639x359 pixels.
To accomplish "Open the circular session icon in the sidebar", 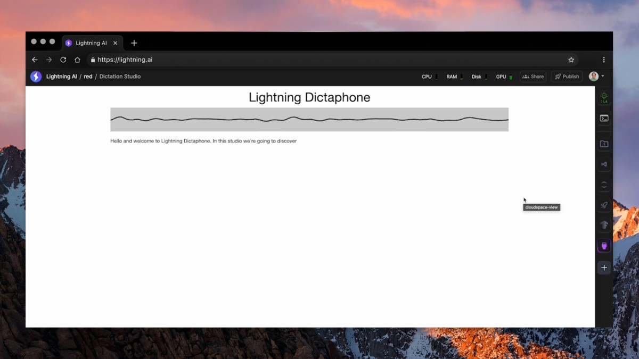I will click(604, 185).
